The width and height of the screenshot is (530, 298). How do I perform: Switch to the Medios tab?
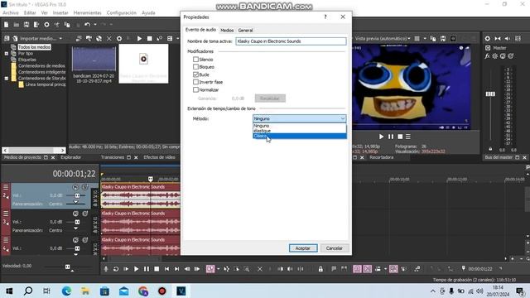click(x=227, y=30)
